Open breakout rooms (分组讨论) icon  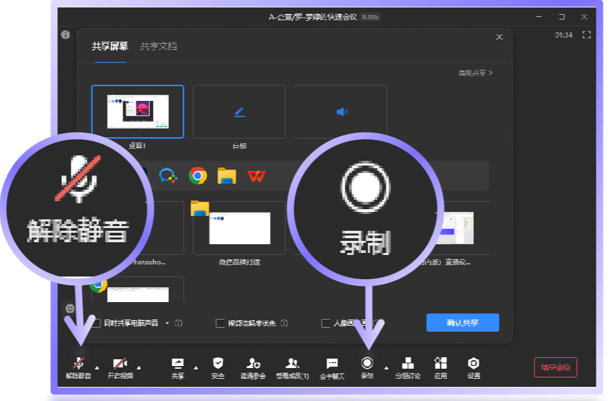point(407,363)
